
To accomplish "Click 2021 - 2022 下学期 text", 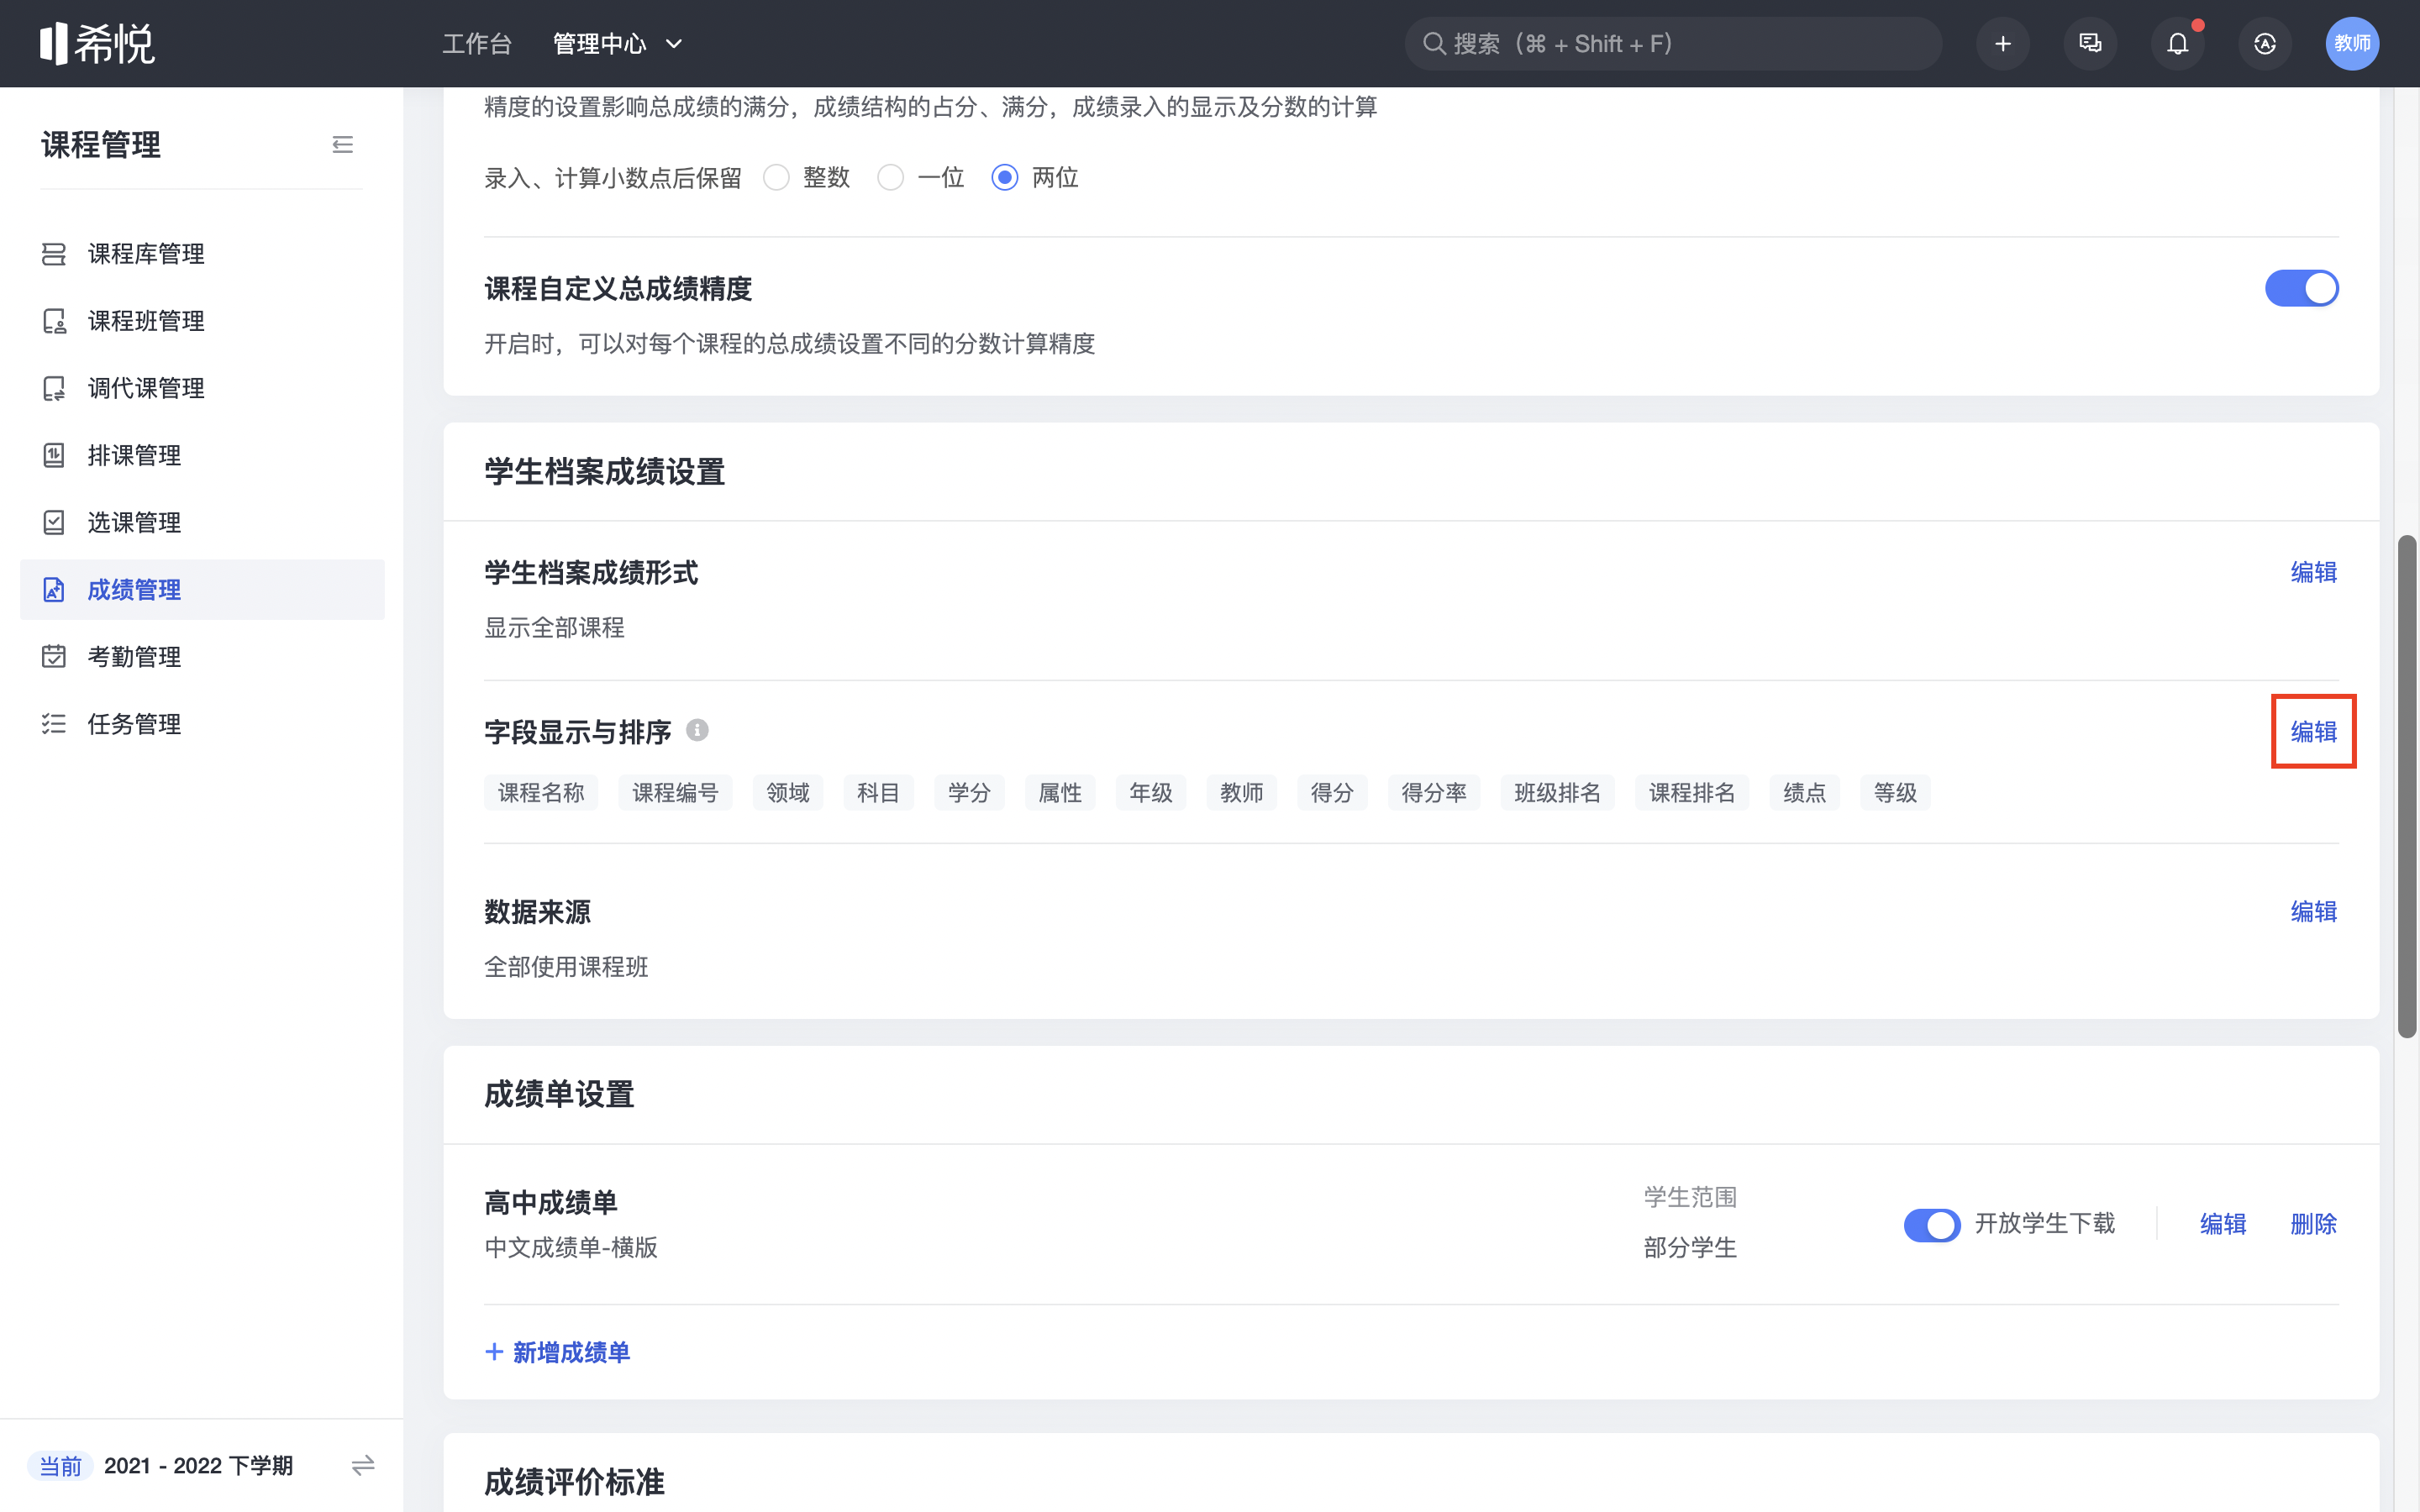I will pos(198,1466).
